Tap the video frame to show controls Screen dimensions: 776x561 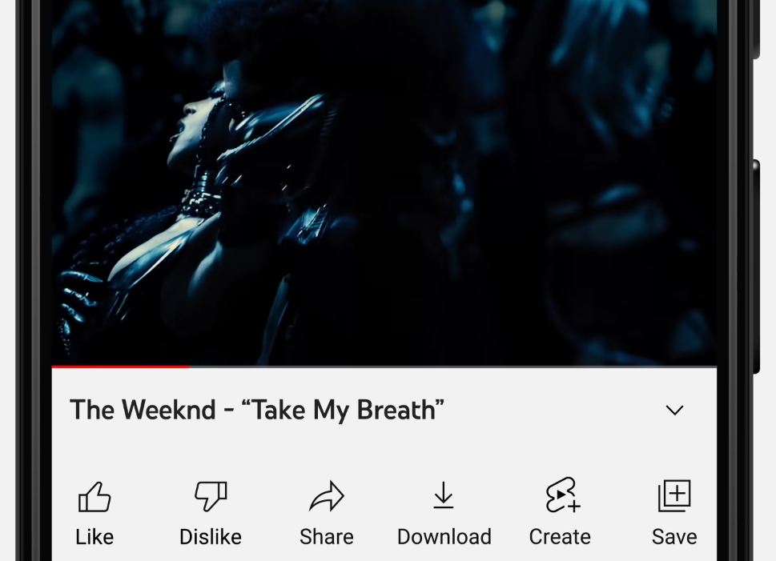point(384,183)
